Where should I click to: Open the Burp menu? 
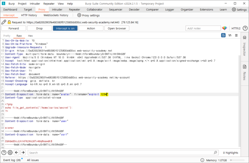click(11, 4)
